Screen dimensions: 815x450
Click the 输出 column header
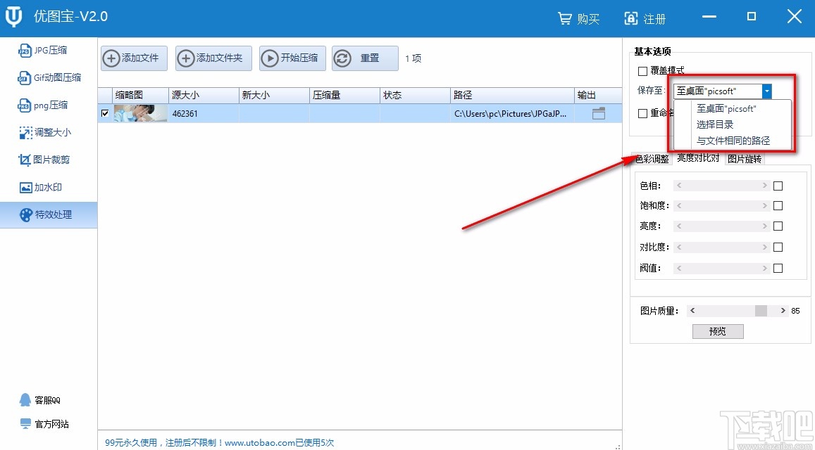point(598,95)
